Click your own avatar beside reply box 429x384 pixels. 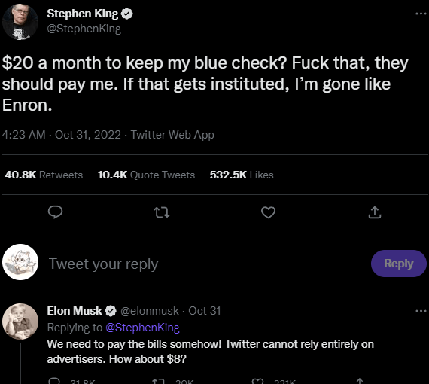[20, 262]
